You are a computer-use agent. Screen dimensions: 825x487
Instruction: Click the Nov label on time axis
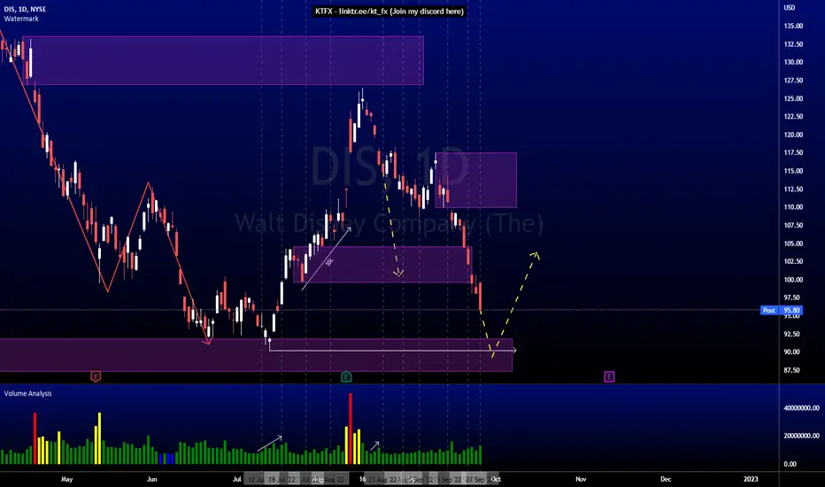coord(581,479)
